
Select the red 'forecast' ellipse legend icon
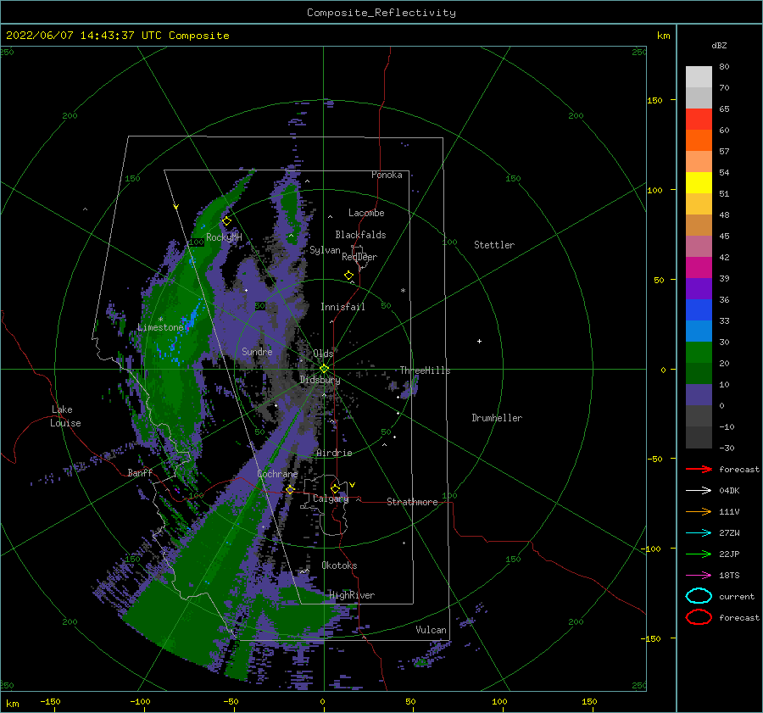(699, 617)
